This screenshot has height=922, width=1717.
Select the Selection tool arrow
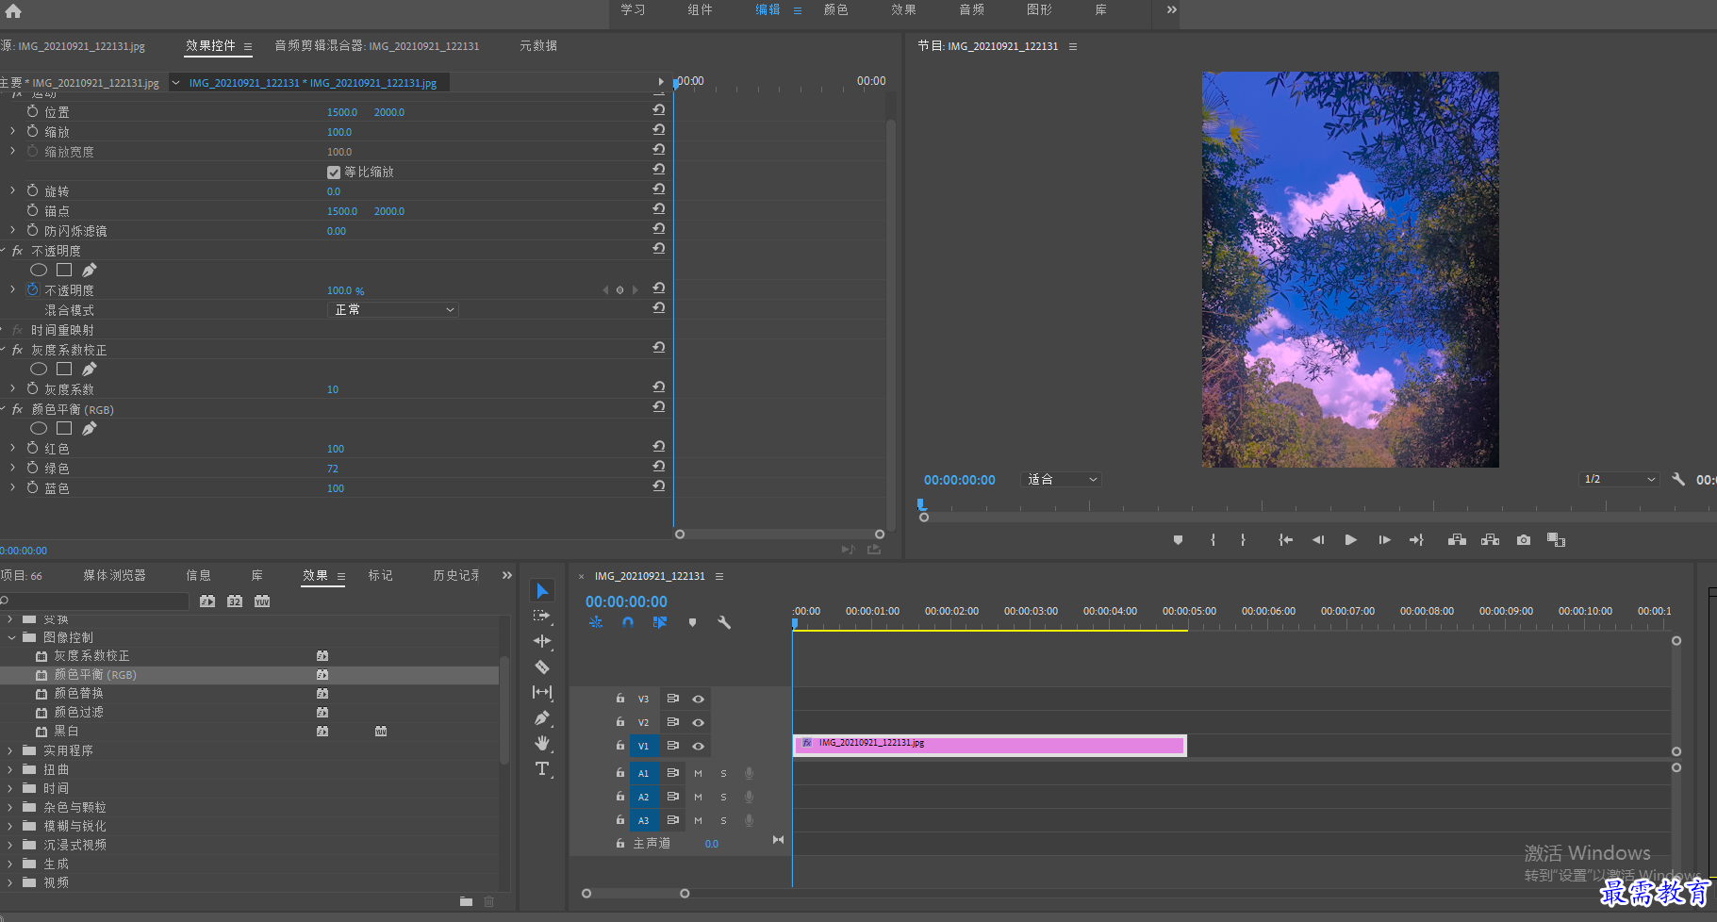click(542, 591)
